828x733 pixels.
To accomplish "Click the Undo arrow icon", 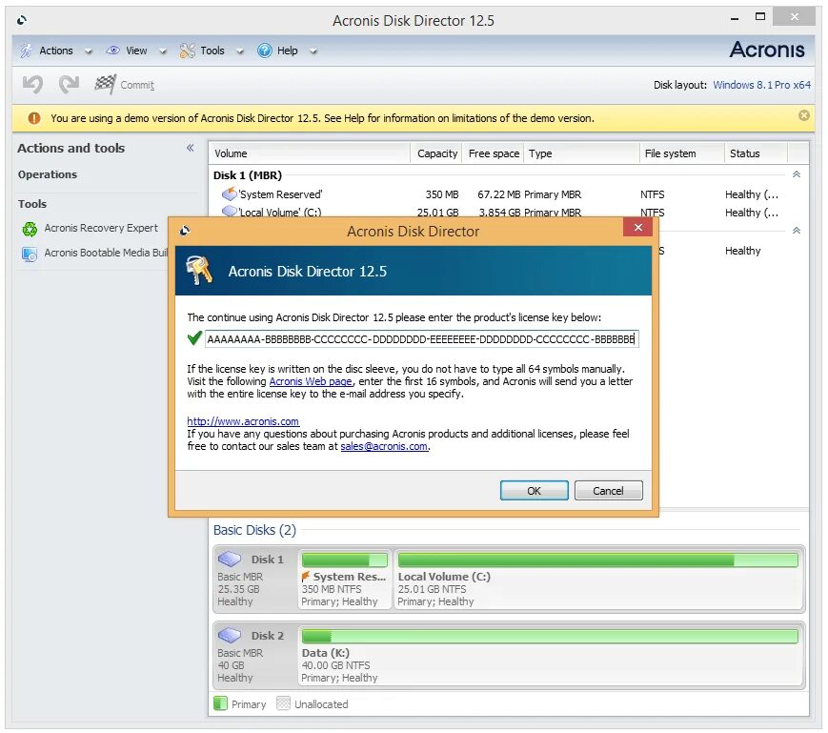I will (32, 84).
